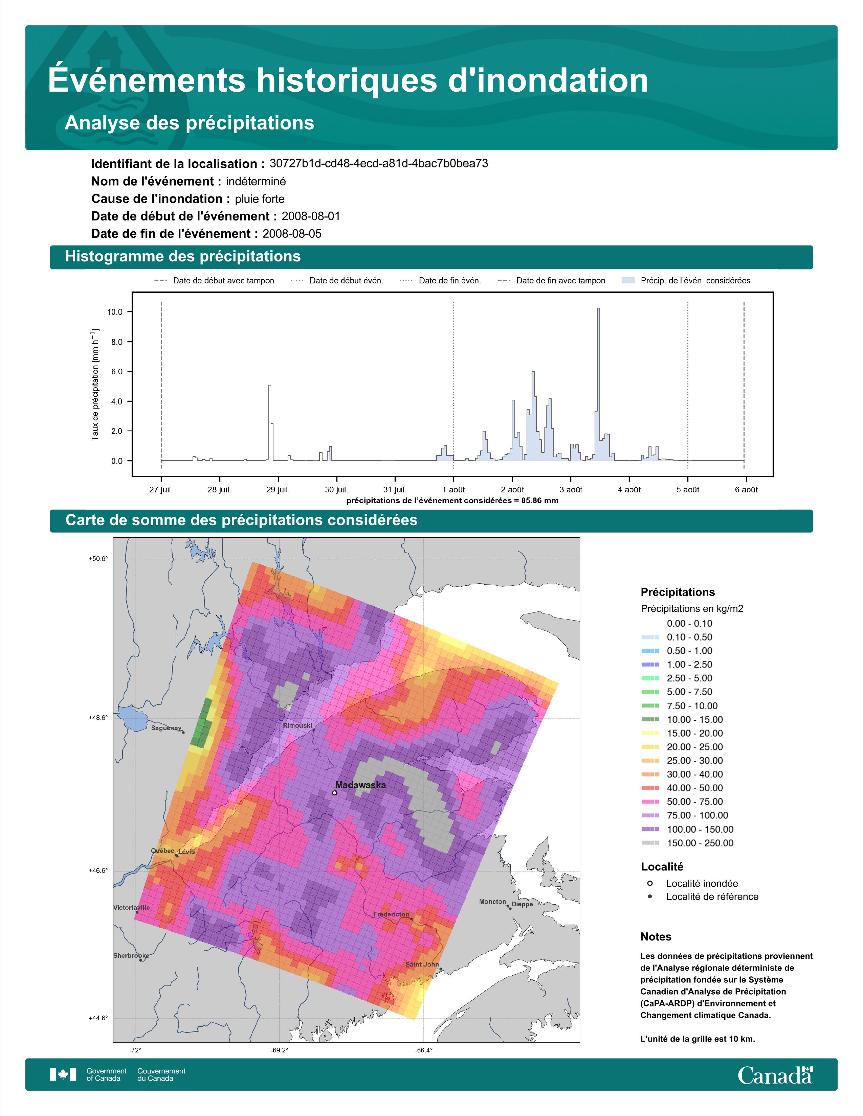This screenshot has width=863, height=1116.
Task: Click the Victoriaville city label on map
Action: [131, 908]
